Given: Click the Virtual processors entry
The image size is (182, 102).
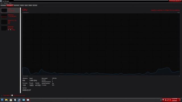Looking at the screenshot, I should [x=47, y=82].
